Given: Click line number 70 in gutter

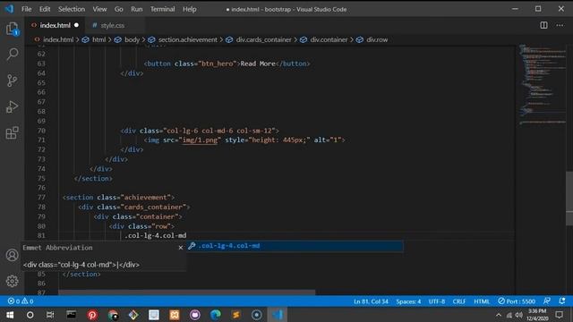Looking at the screenshot, I should pyautogui.click(x=41, y=131).
